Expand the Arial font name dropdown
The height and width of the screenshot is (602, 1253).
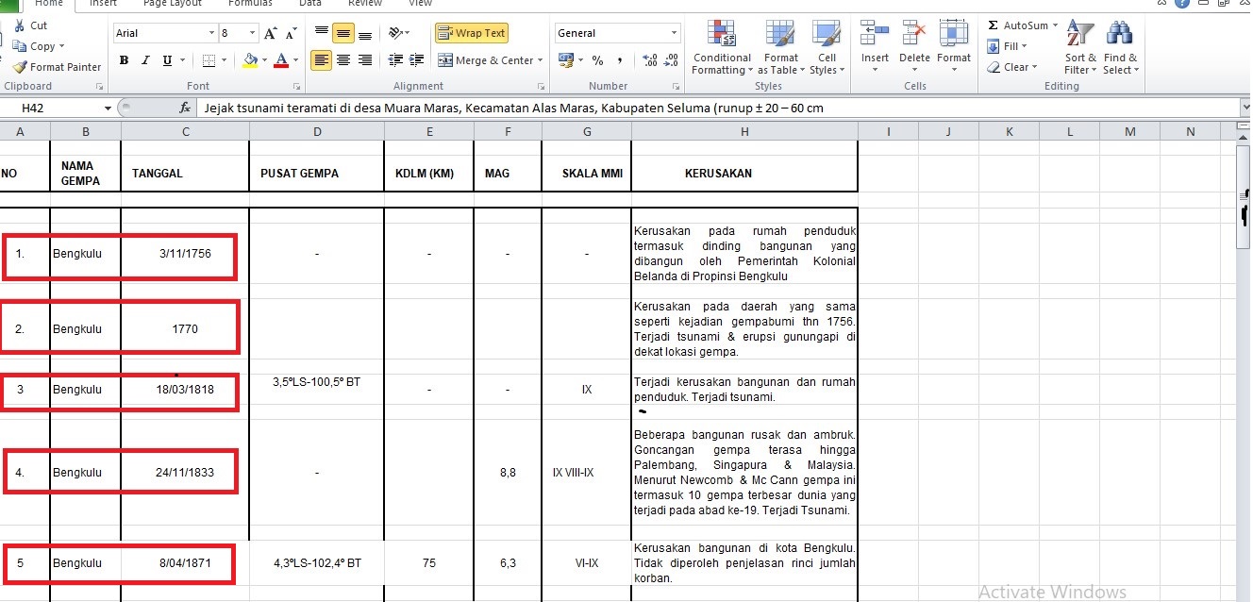point(211,33)
